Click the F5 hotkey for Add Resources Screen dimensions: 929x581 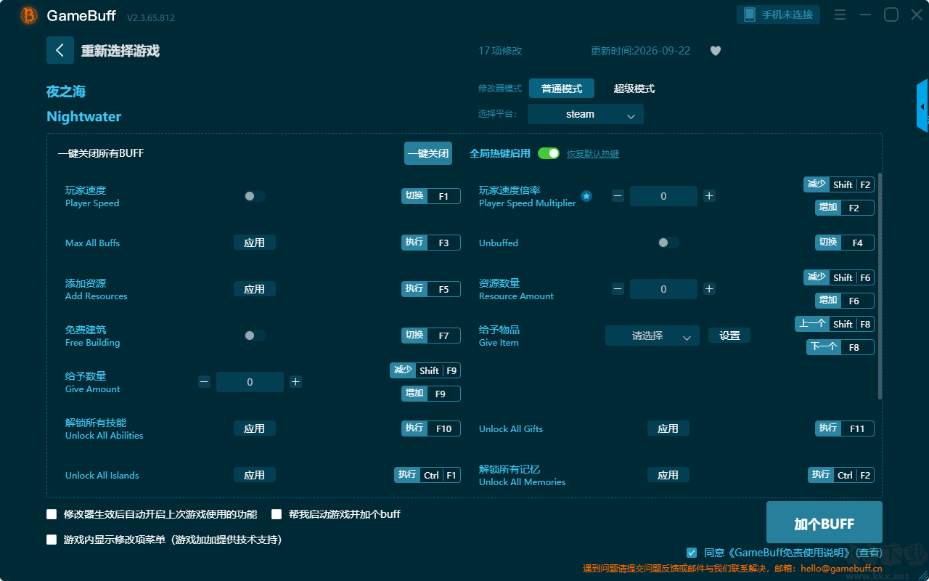click(x=431, y=289)
